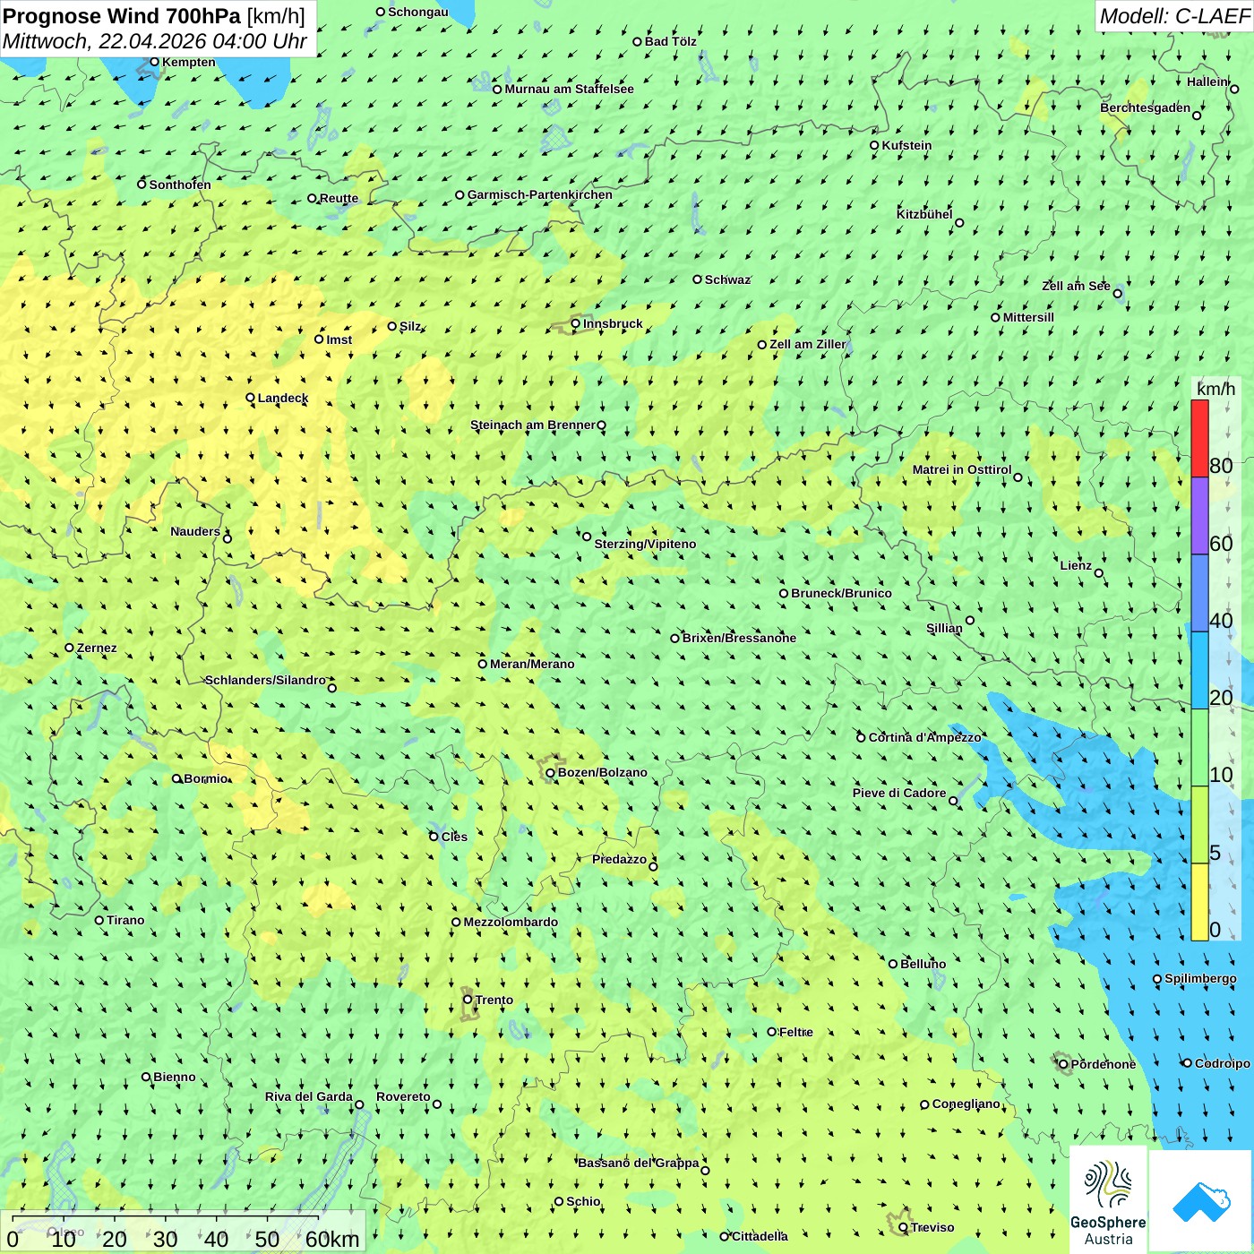Click the Bruneck/Brunico label
This screenshot has width=1254, height=1254.
841,593
